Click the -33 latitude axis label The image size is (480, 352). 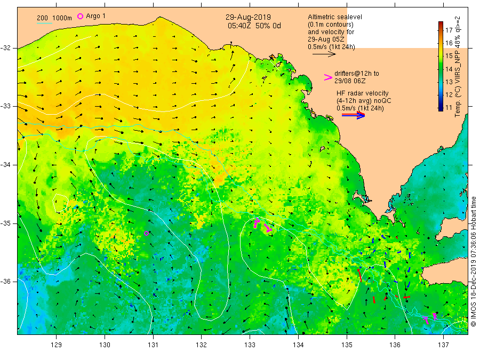[5, 106]
